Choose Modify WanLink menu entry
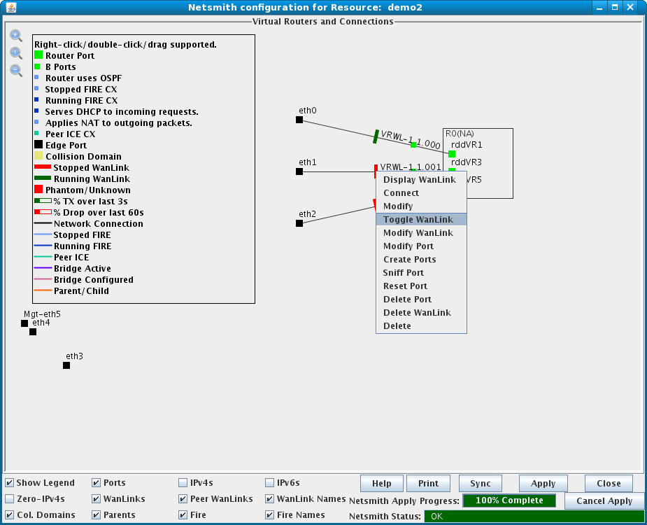647x525 pixels. point(421,232)
